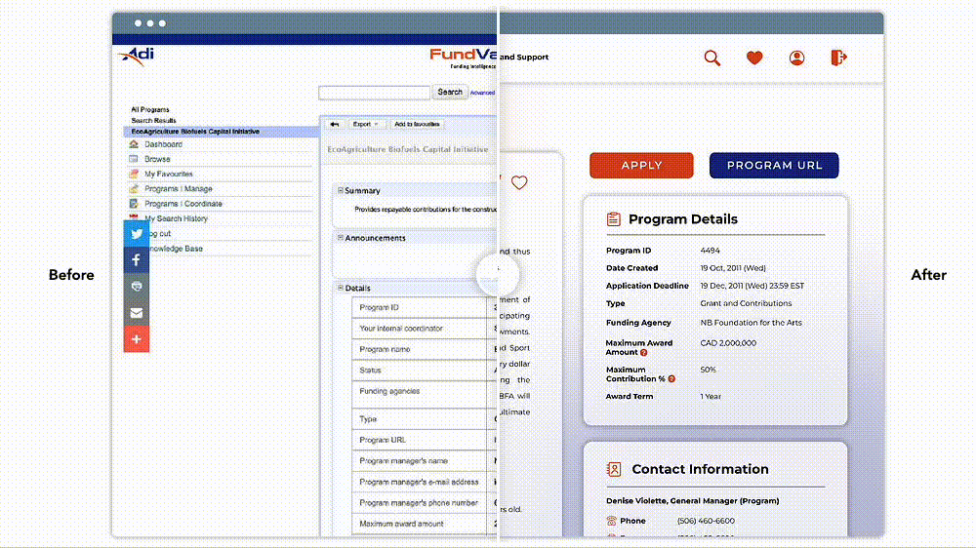Click inside the search text field
This screenshot has height=548, width=976.
(x=374, y=93)
